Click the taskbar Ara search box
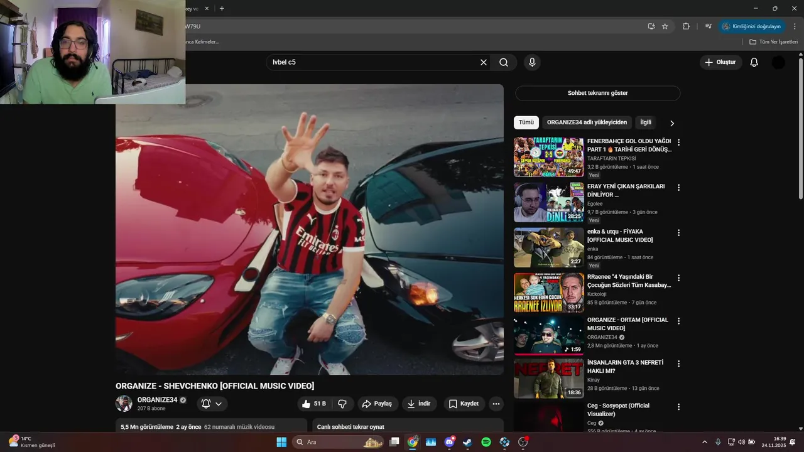The width and height of the screenshot is (804, 452). point(339,442)
